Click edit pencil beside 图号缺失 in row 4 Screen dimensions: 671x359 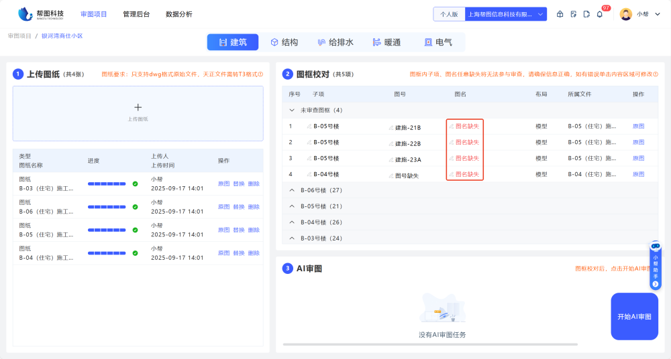391,175
